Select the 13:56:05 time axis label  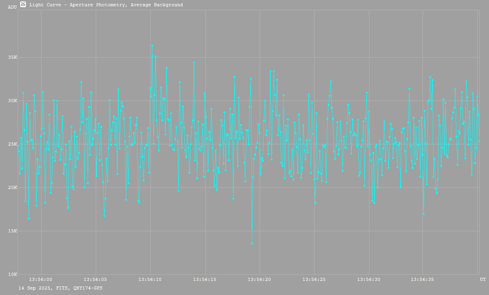tap(95, 280)
